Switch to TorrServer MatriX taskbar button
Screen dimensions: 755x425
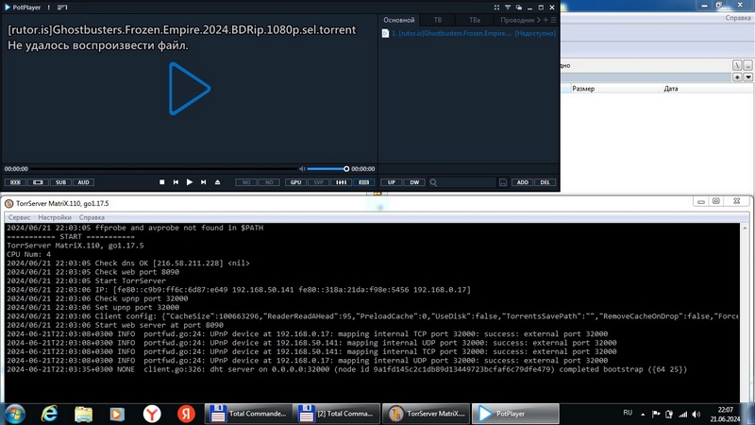(427, 414)
